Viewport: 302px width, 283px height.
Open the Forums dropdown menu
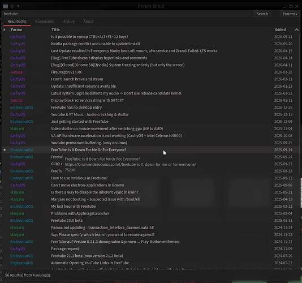pos(290,14)
